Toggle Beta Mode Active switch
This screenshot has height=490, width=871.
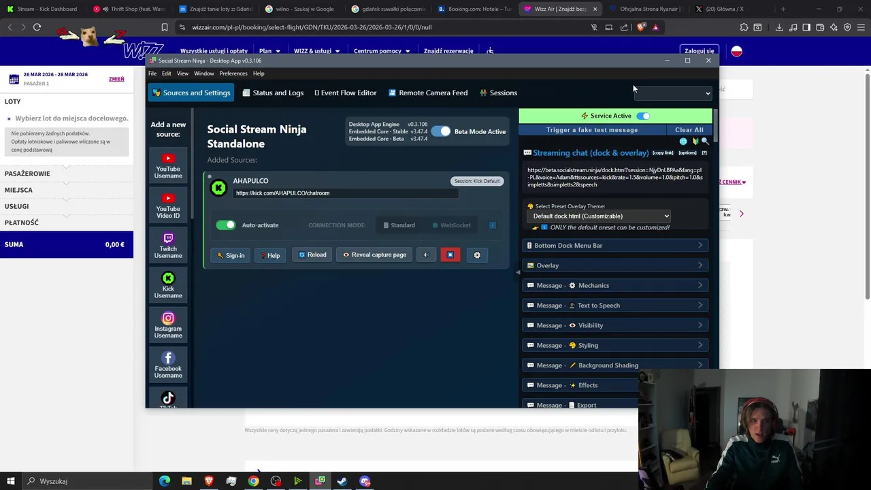pyautogui.click(x=440, y=131)
